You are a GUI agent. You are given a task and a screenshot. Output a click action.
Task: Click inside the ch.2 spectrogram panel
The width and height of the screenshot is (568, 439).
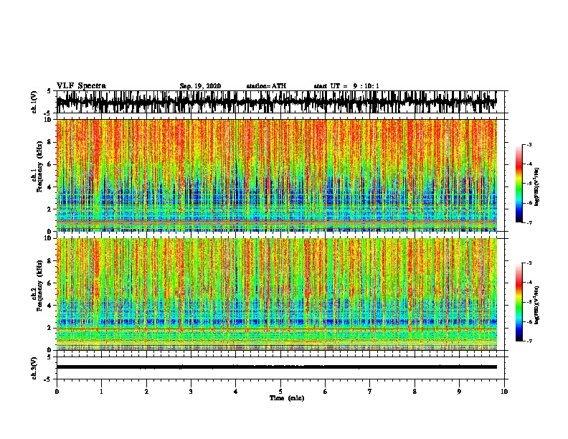[x=276, y=294]
